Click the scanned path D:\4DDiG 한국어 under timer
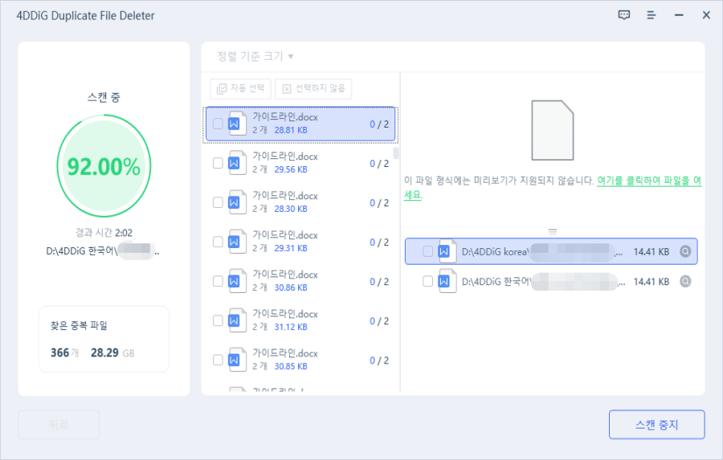 (x=103, y=251)
